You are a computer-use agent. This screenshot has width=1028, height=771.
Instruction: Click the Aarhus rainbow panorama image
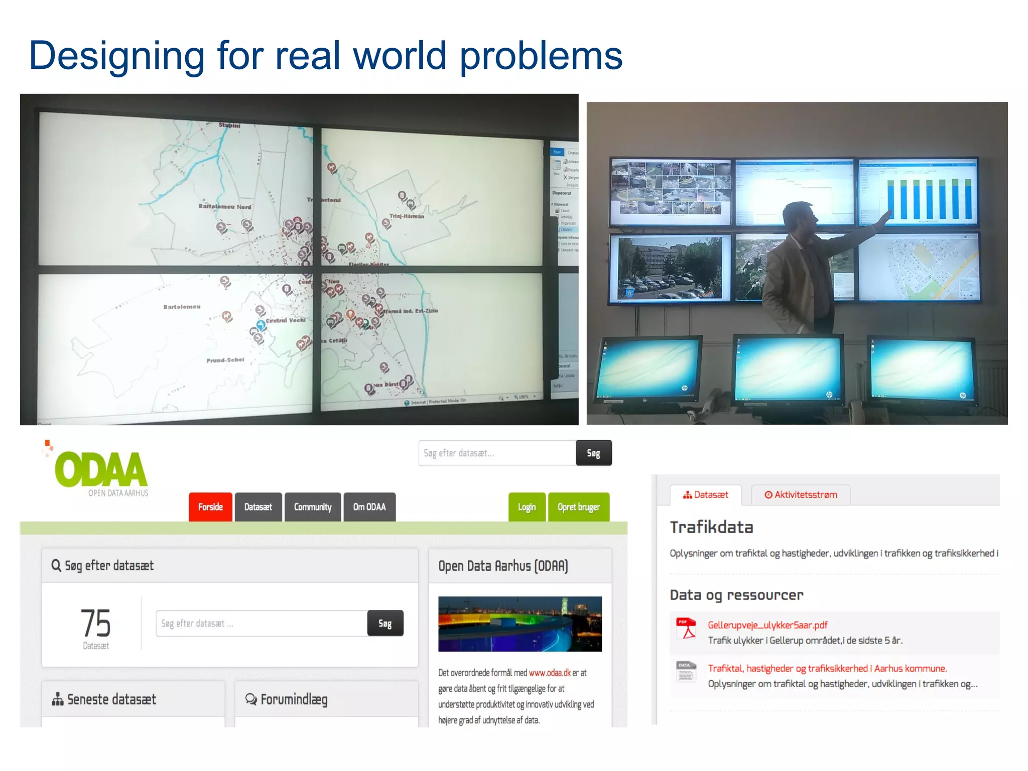tap(520, 624)
